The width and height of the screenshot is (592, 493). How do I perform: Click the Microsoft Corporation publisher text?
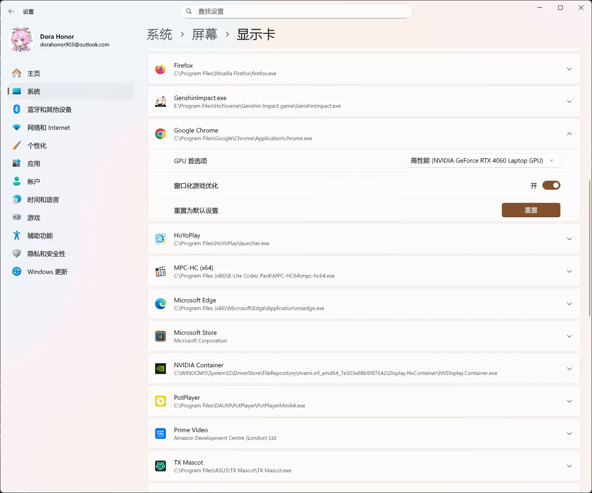[201, 341]
